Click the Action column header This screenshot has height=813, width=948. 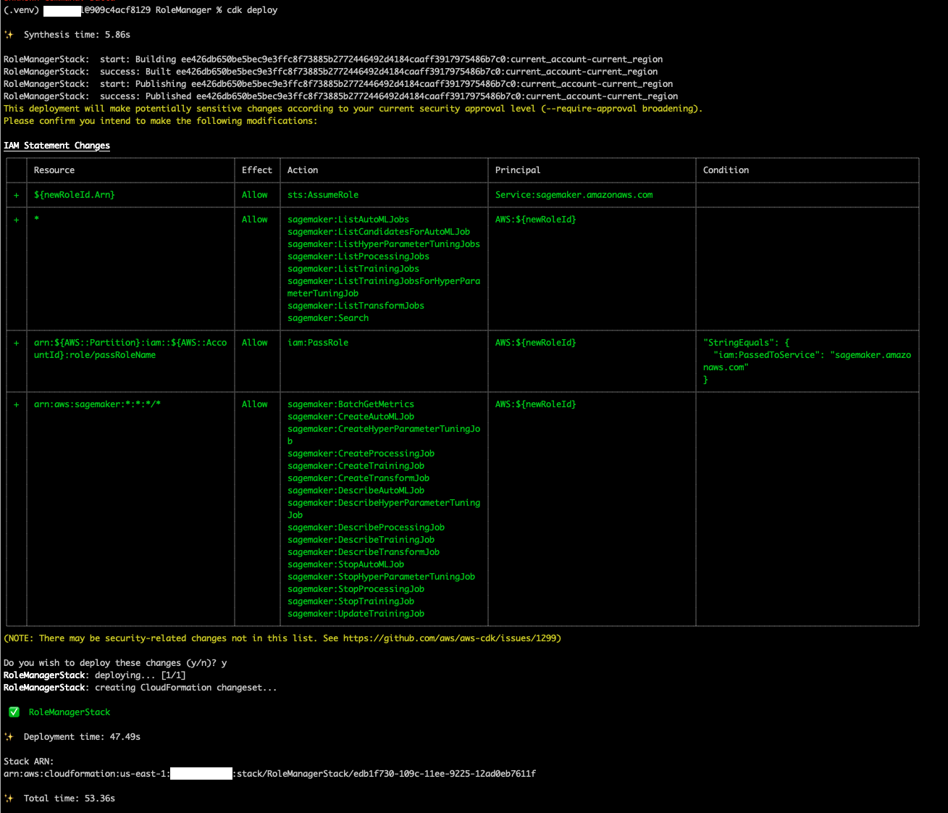pos(303,170)
